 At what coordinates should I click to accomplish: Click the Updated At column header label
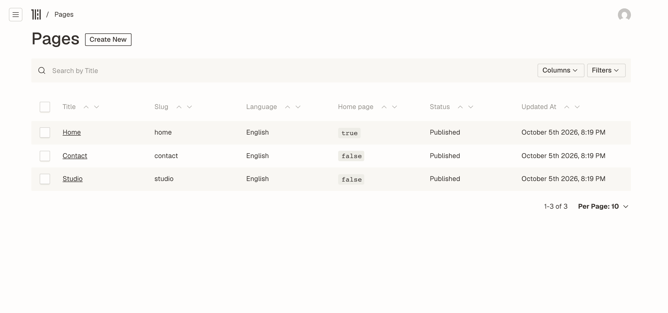click(539, 107)
